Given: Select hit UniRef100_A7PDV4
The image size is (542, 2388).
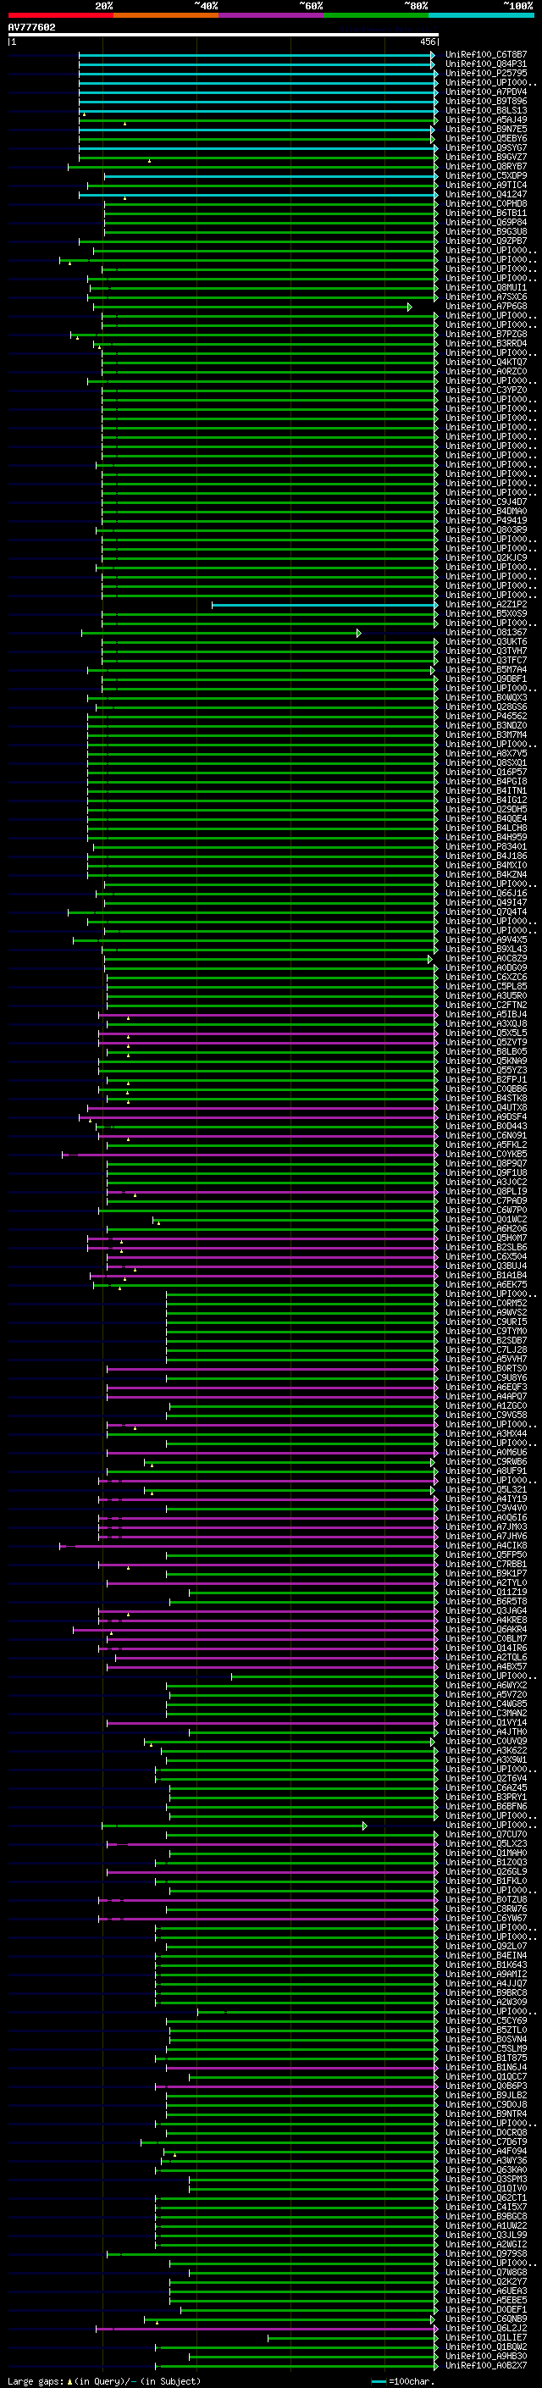Looking at the screenshot, I should (486, 91).
